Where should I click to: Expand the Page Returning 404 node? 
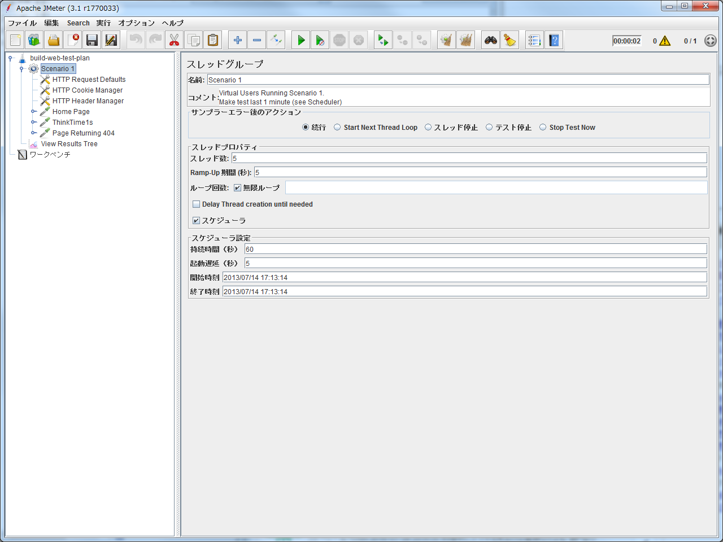coord(33,133)
